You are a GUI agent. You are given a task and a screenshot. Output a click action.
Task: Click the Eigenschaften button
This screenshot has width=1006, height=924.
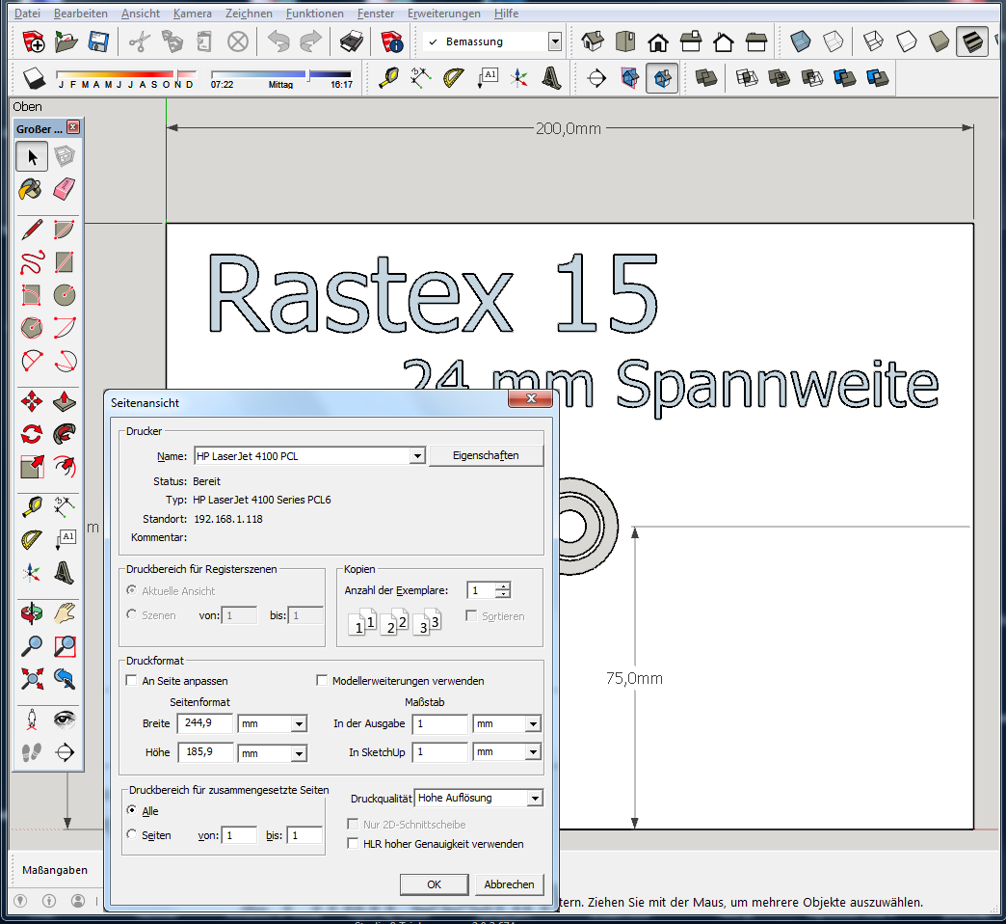pyautogui.click(x=486, y=456)
